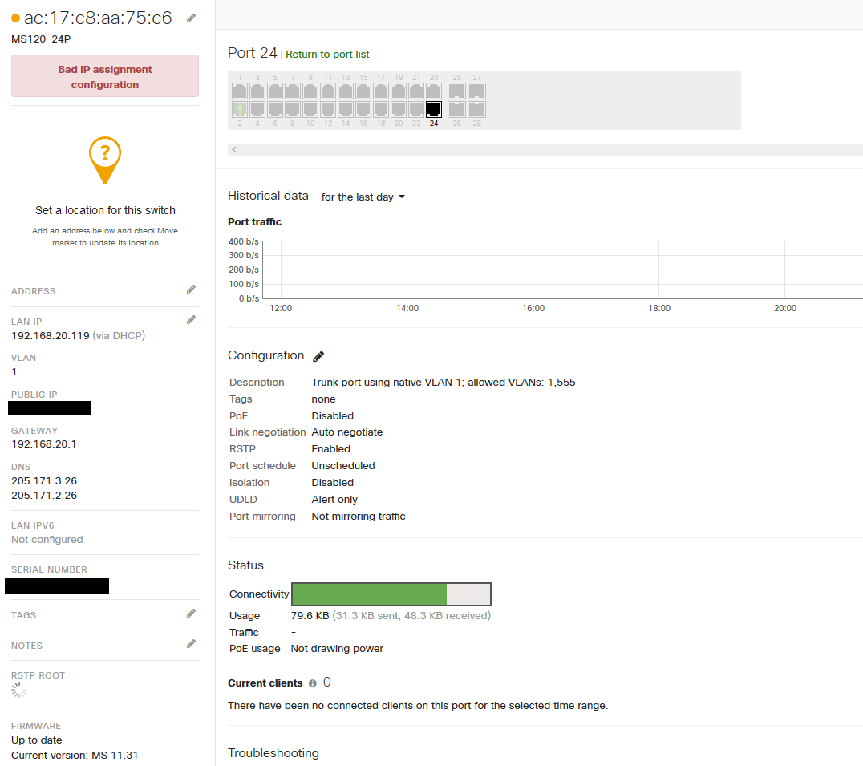863x766 pixels.
Task: Click the green Connectivity status bar
Action: (x=369, y=594)
